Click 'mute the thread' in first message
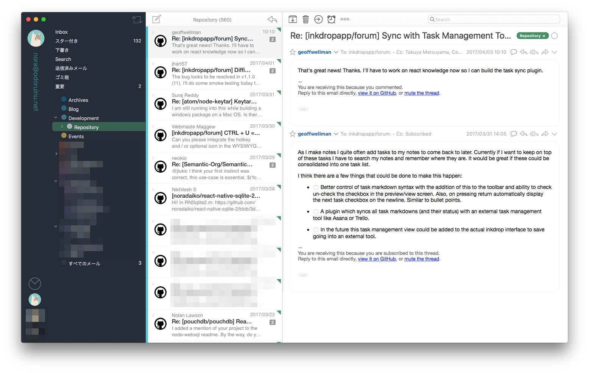 pyautogui.click(x=422, y=93)
